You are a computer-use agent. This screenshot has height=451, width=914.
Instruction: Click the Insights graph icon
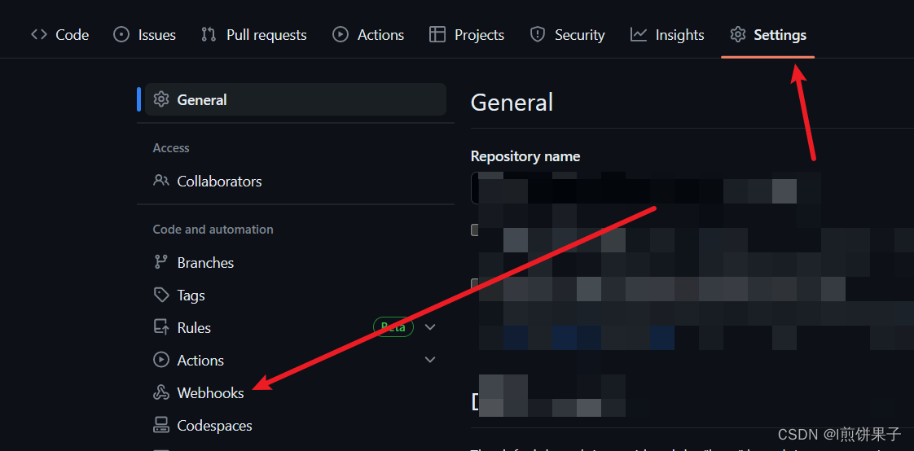coord(639,35)
